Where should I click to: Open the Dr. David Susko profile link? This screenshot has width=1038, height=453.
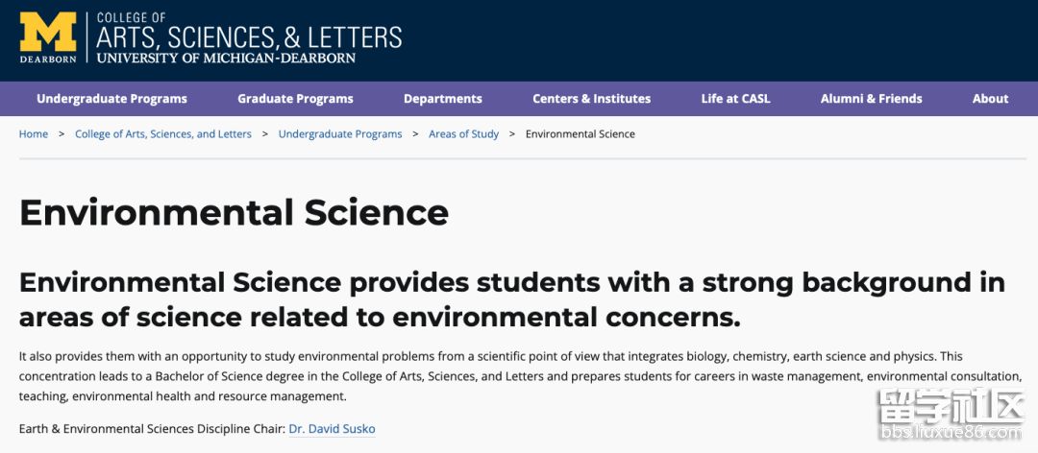coord(332,428)
